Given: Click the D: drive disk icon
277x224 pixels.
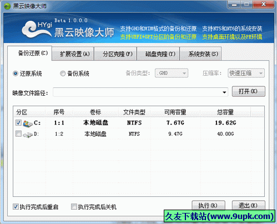Looking at the screenshot, I should pyautogui.click(x=28, y=135).
